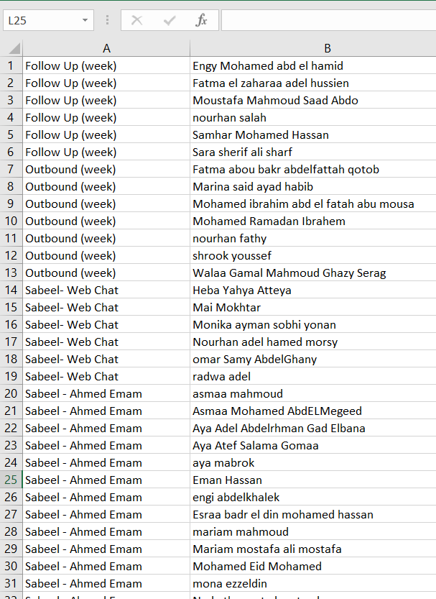Image resolution: width=436 pixels, height=599 pixels.
Task: Select cell containing Marina said ayad habib
Action: click(x=248, y=186)
